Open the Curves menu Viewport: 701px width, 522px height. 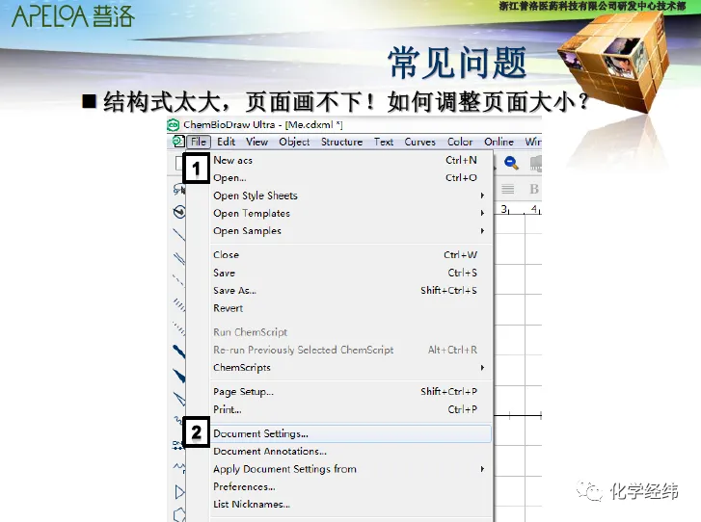click(x=419, y=142)
